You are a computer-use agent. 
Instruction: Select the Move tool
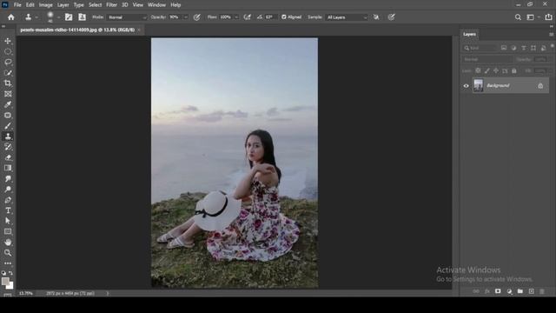click(x=8, y=41)
